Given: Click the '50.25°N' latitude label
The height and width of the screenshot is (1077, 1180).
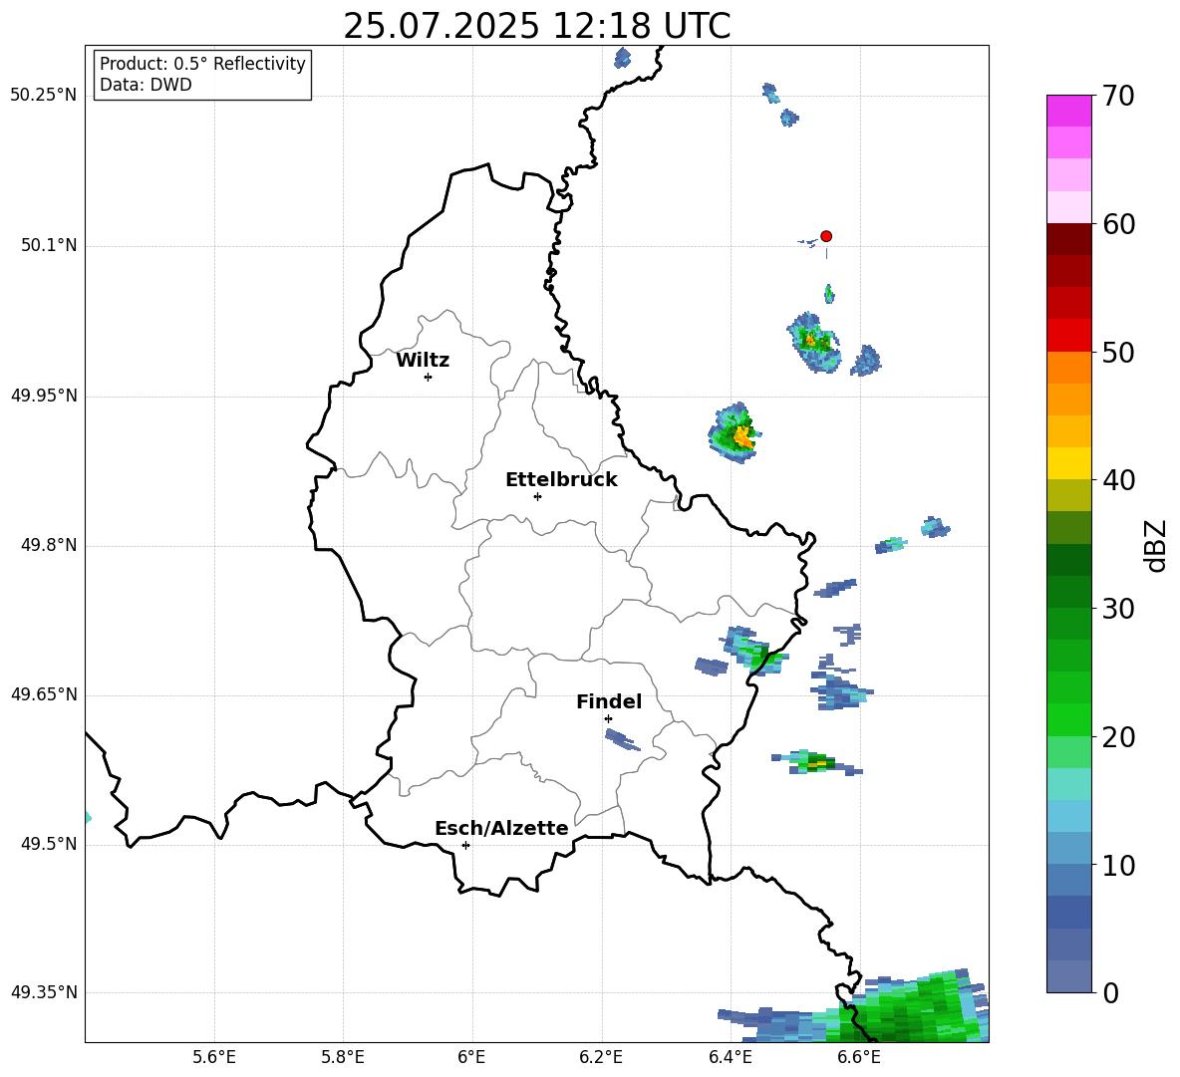Looking at the screenshot, I should pyautogui.click(x=44, y=96).
